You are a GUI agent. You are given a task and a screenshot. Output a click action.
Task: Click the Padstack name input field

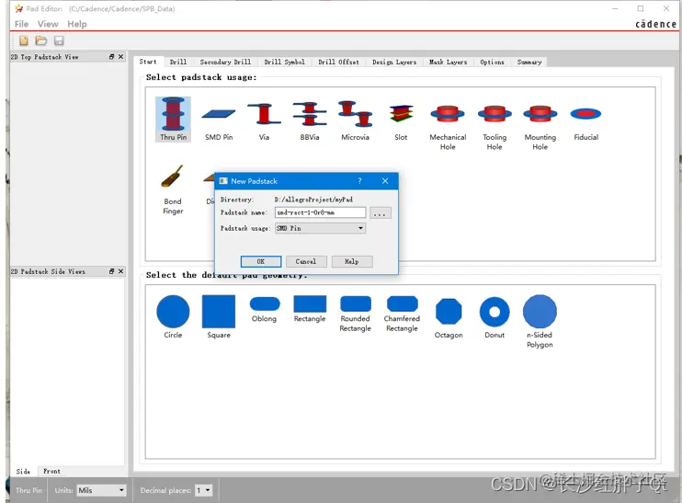click(x=320, y=212)
